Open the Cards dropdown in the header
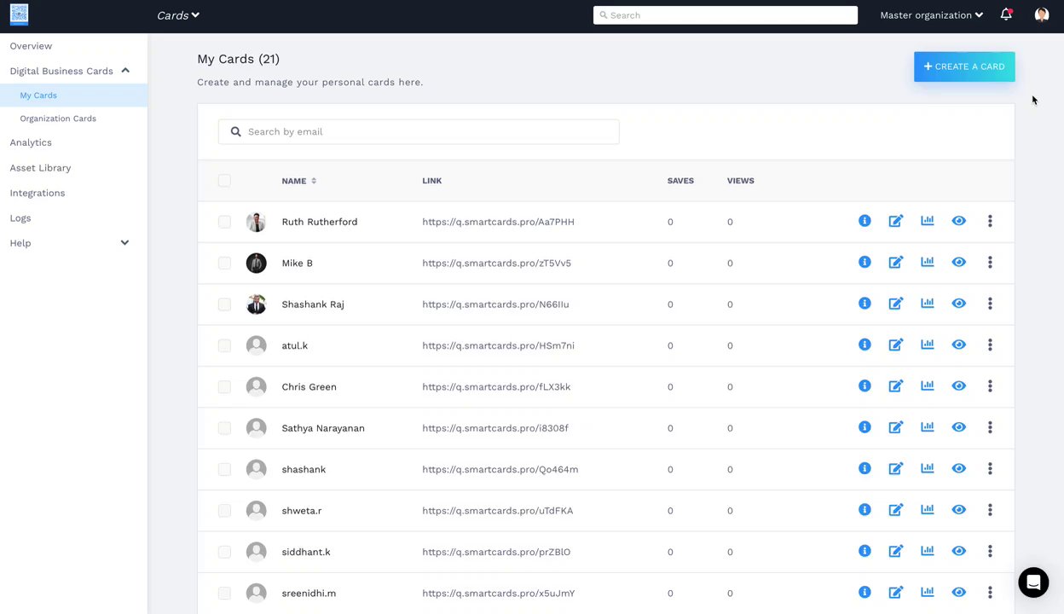Screen dimensions: 1064x614 pyautogui.click(x=177, y=15)
